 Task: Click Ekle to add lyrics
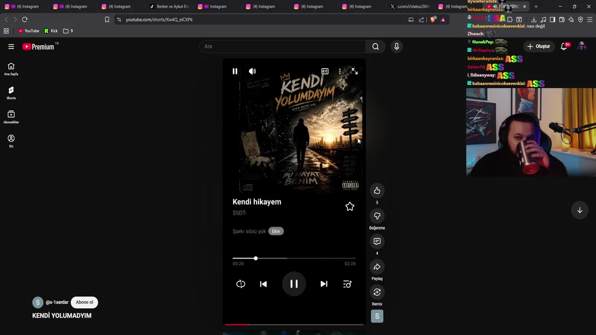[276, 231]
